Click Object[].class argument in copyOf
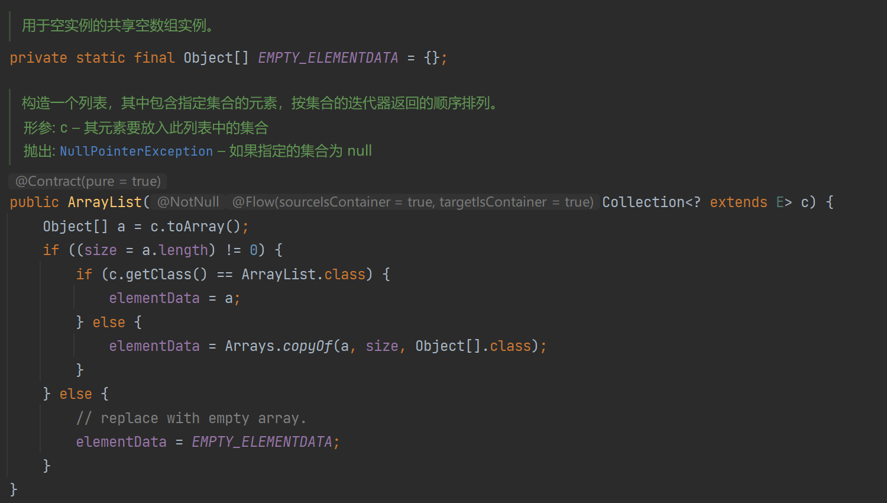The image size is (887, 503). (x=473, y=346)
